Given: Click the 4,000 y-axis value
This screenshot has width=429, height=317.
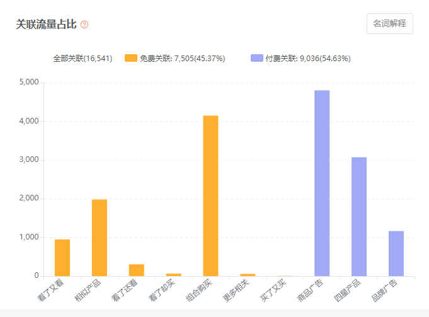Looking at the screenshot, I should coord(29,121).
